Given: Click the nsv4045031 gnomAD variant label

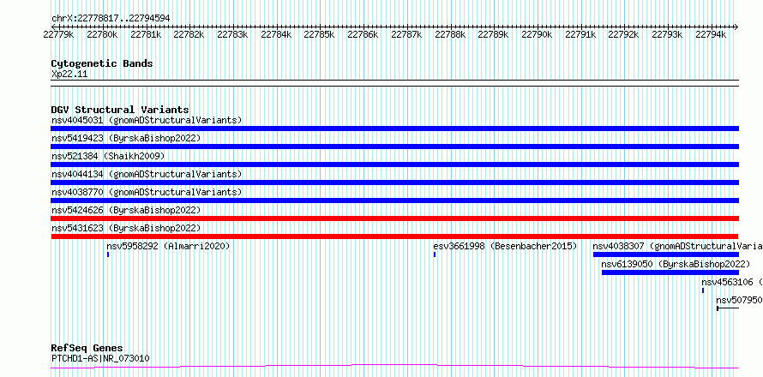Looking at the screenshot, I should click(147, 120).
